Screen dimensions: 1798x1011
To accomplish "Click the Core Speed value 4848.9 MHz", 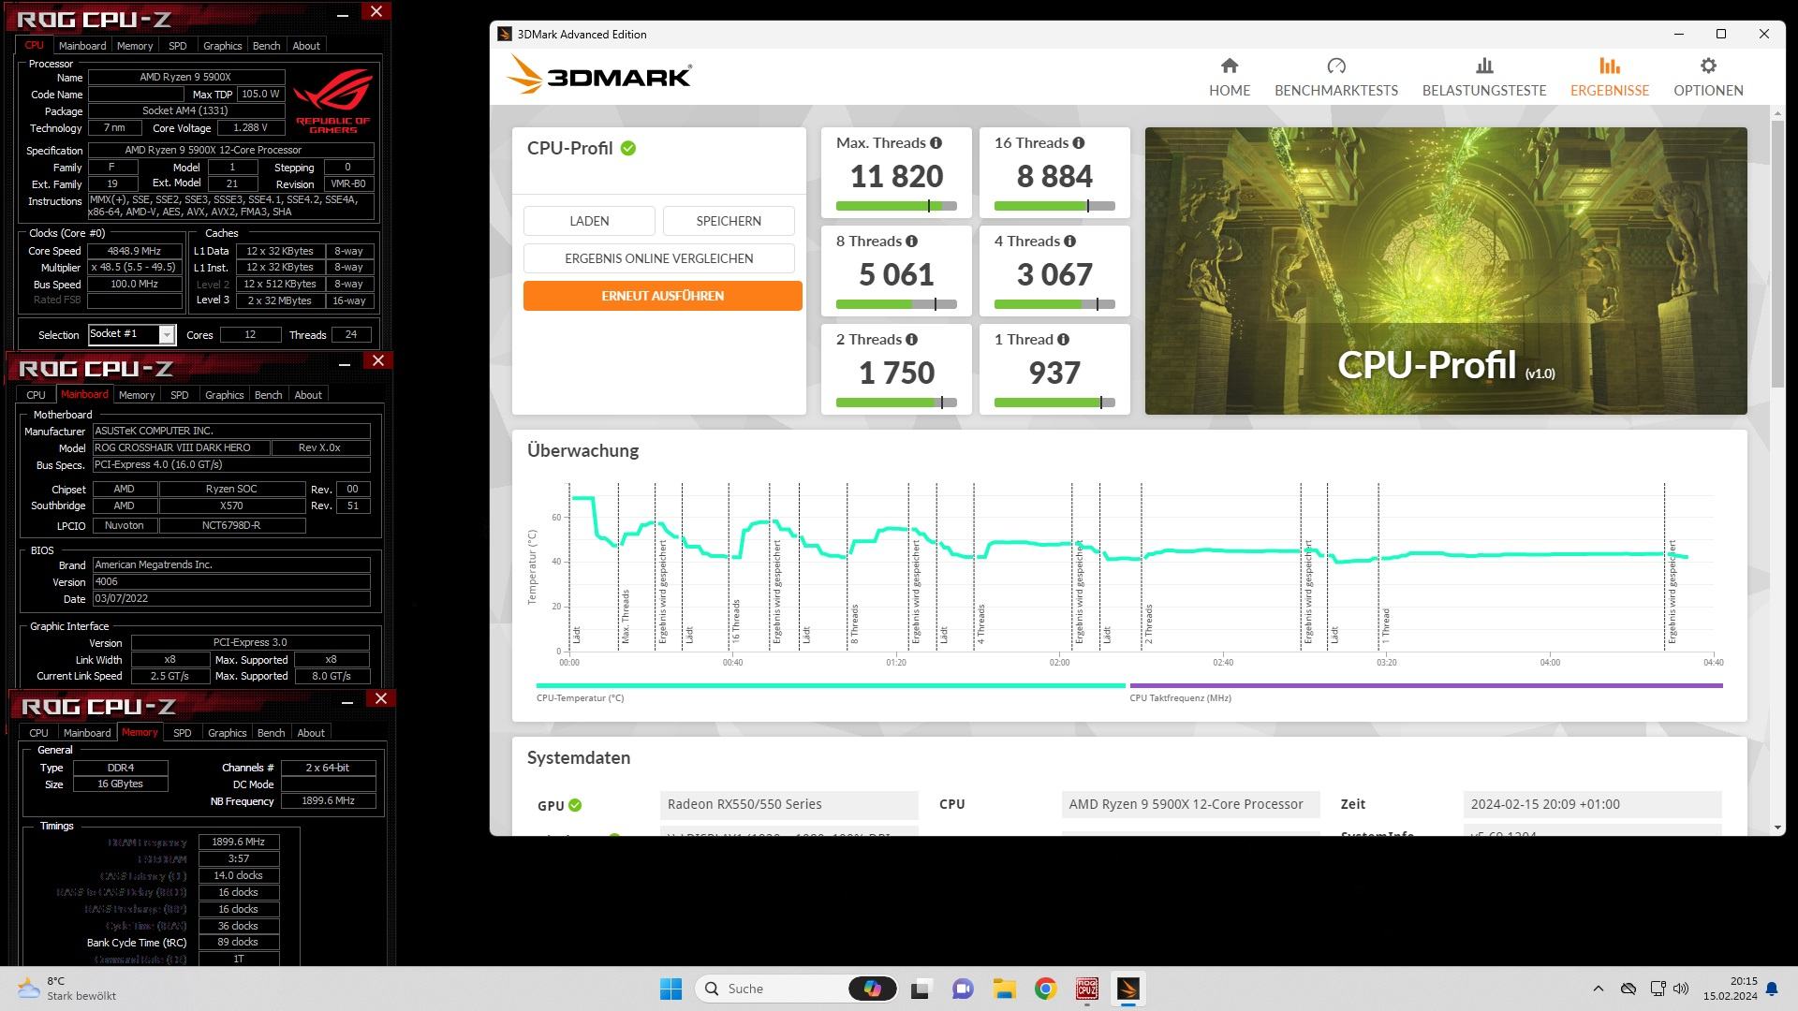I will coord(134,251).
